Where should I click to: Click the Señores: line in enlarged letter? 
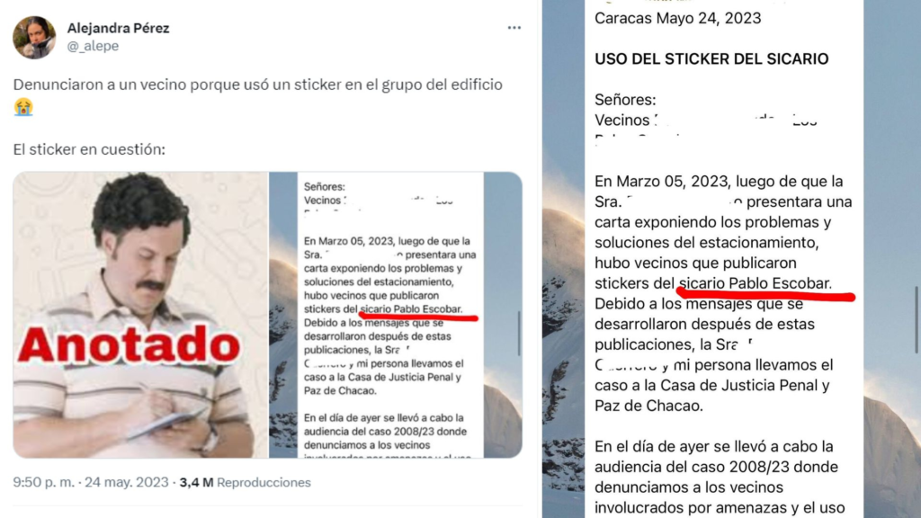click(625, 100)
